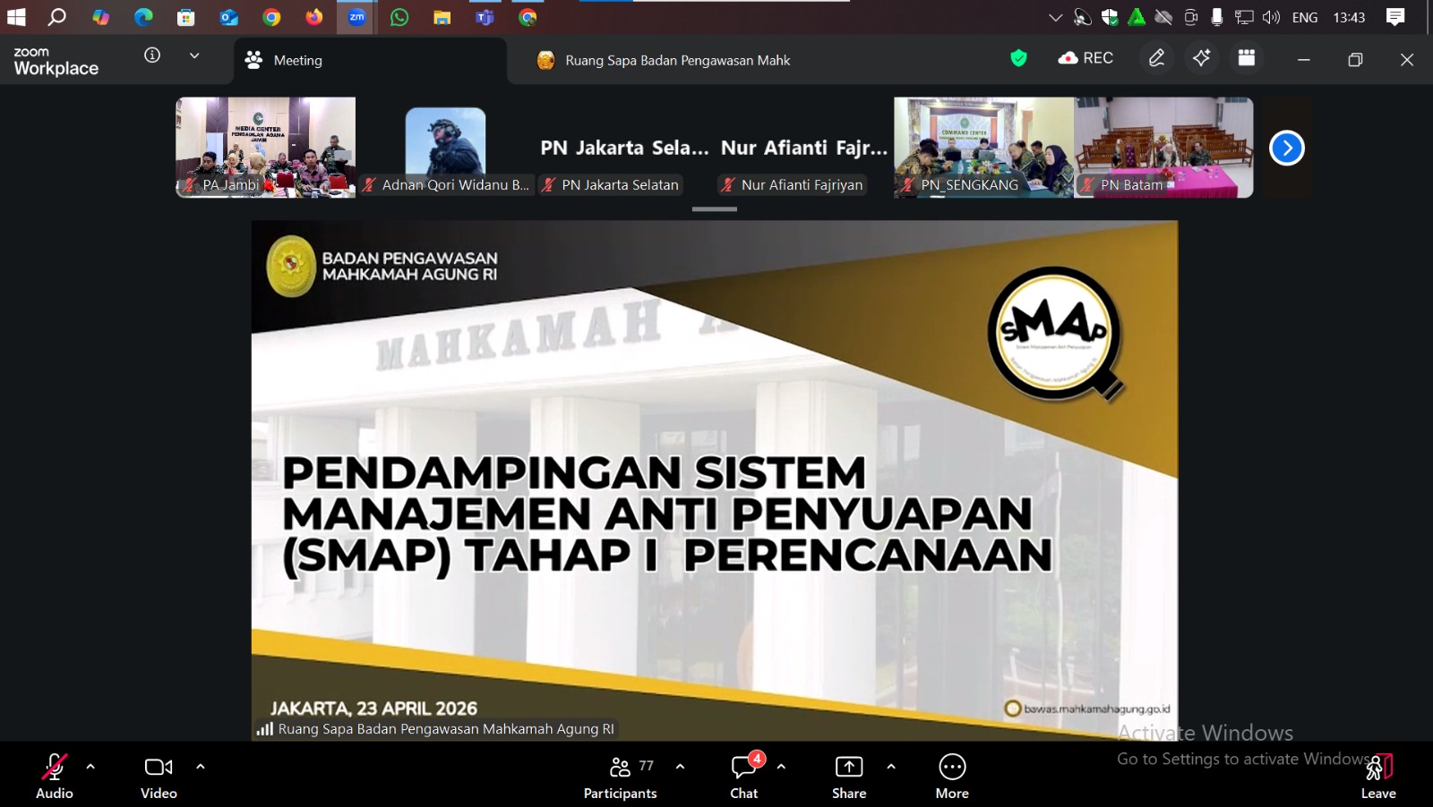Open Windows Security tray icon
The image size is (1433, 807).
click(1110, 17)
